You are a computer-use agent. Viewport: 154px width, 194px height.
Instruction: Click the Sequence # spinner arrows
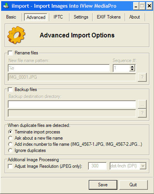click(x=132, y=68)
